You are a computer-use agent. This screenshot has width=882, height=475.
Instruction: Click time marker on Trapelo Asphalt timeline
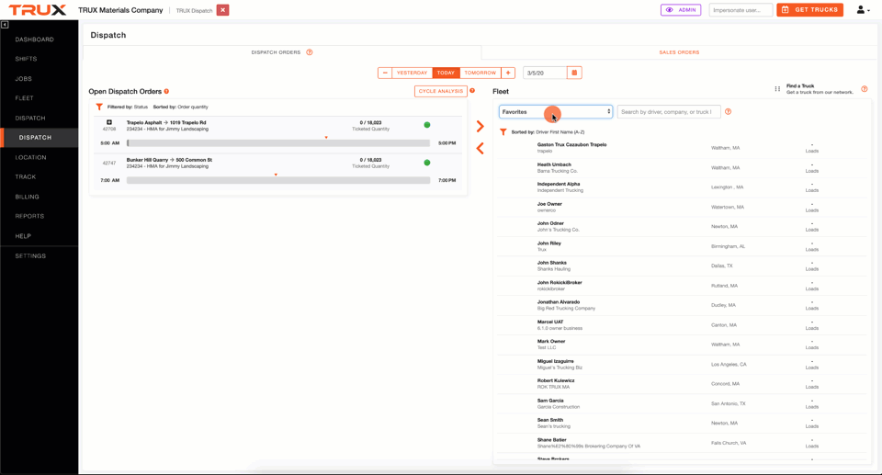point(326,137)
